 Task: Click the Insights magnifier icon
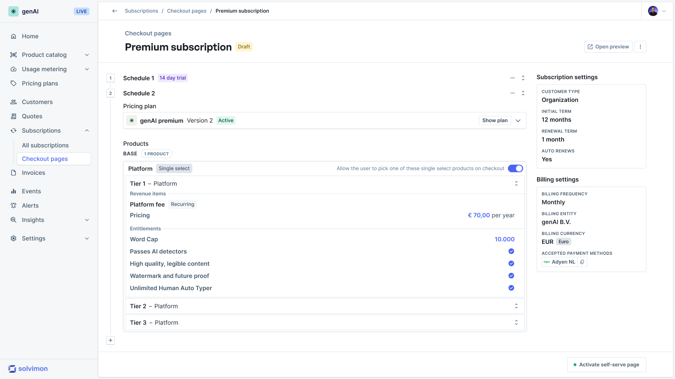(x=13, y=220)
